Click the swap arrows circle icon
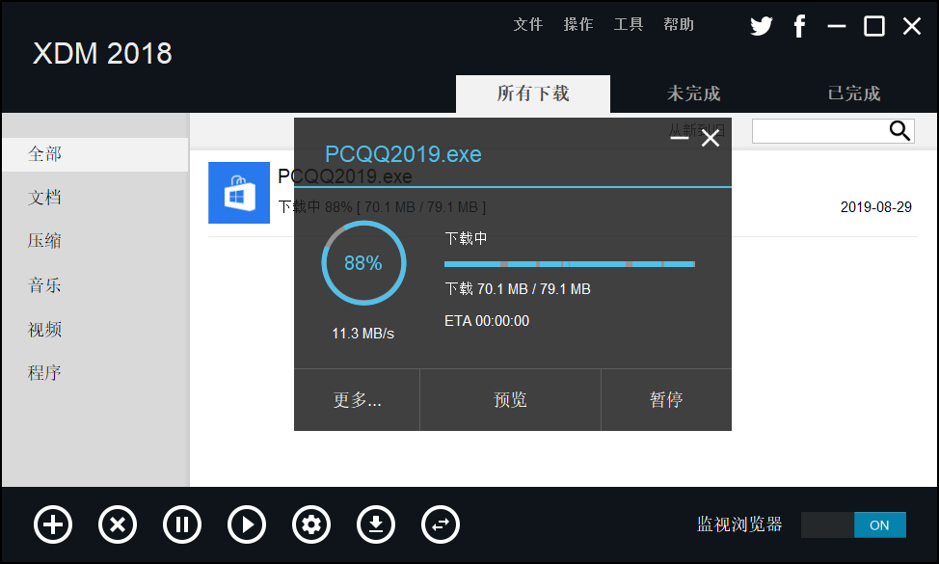The height and width of the screenshot is (564, 939). (x=441, y=525)
